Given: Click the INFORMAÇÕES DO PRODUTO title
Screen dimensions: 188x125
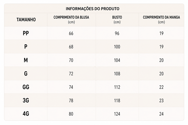Looking at the screenshot, I should coord(93,9).
